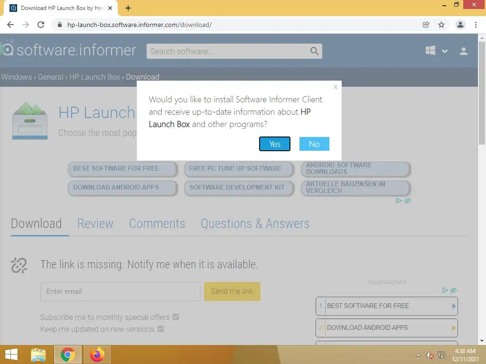Screen dimensions: 486x364
Task: Select the Download HP Launch Box tab
Action: click(61, 8)
